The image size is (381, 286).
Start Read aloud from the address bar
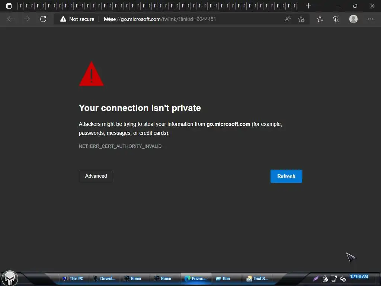click(x=288, y=19)
